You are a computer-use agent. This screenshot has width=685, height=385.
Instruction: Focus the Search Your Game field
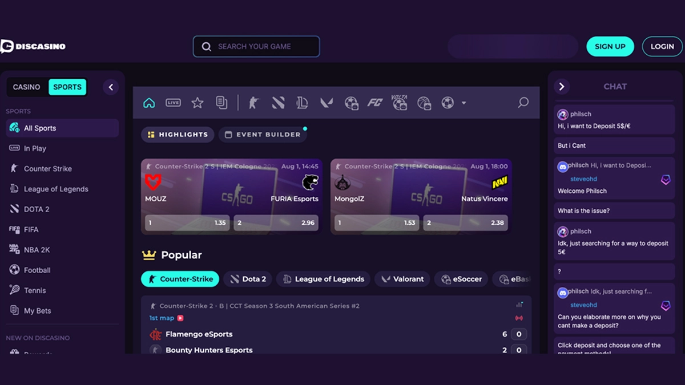pyautogui.click(x=256, y=47)
